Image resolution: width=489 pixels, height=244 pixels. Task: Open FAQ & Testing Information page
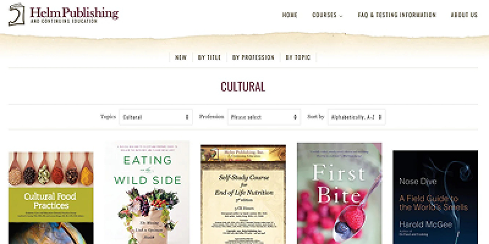[x=397, y=15]
